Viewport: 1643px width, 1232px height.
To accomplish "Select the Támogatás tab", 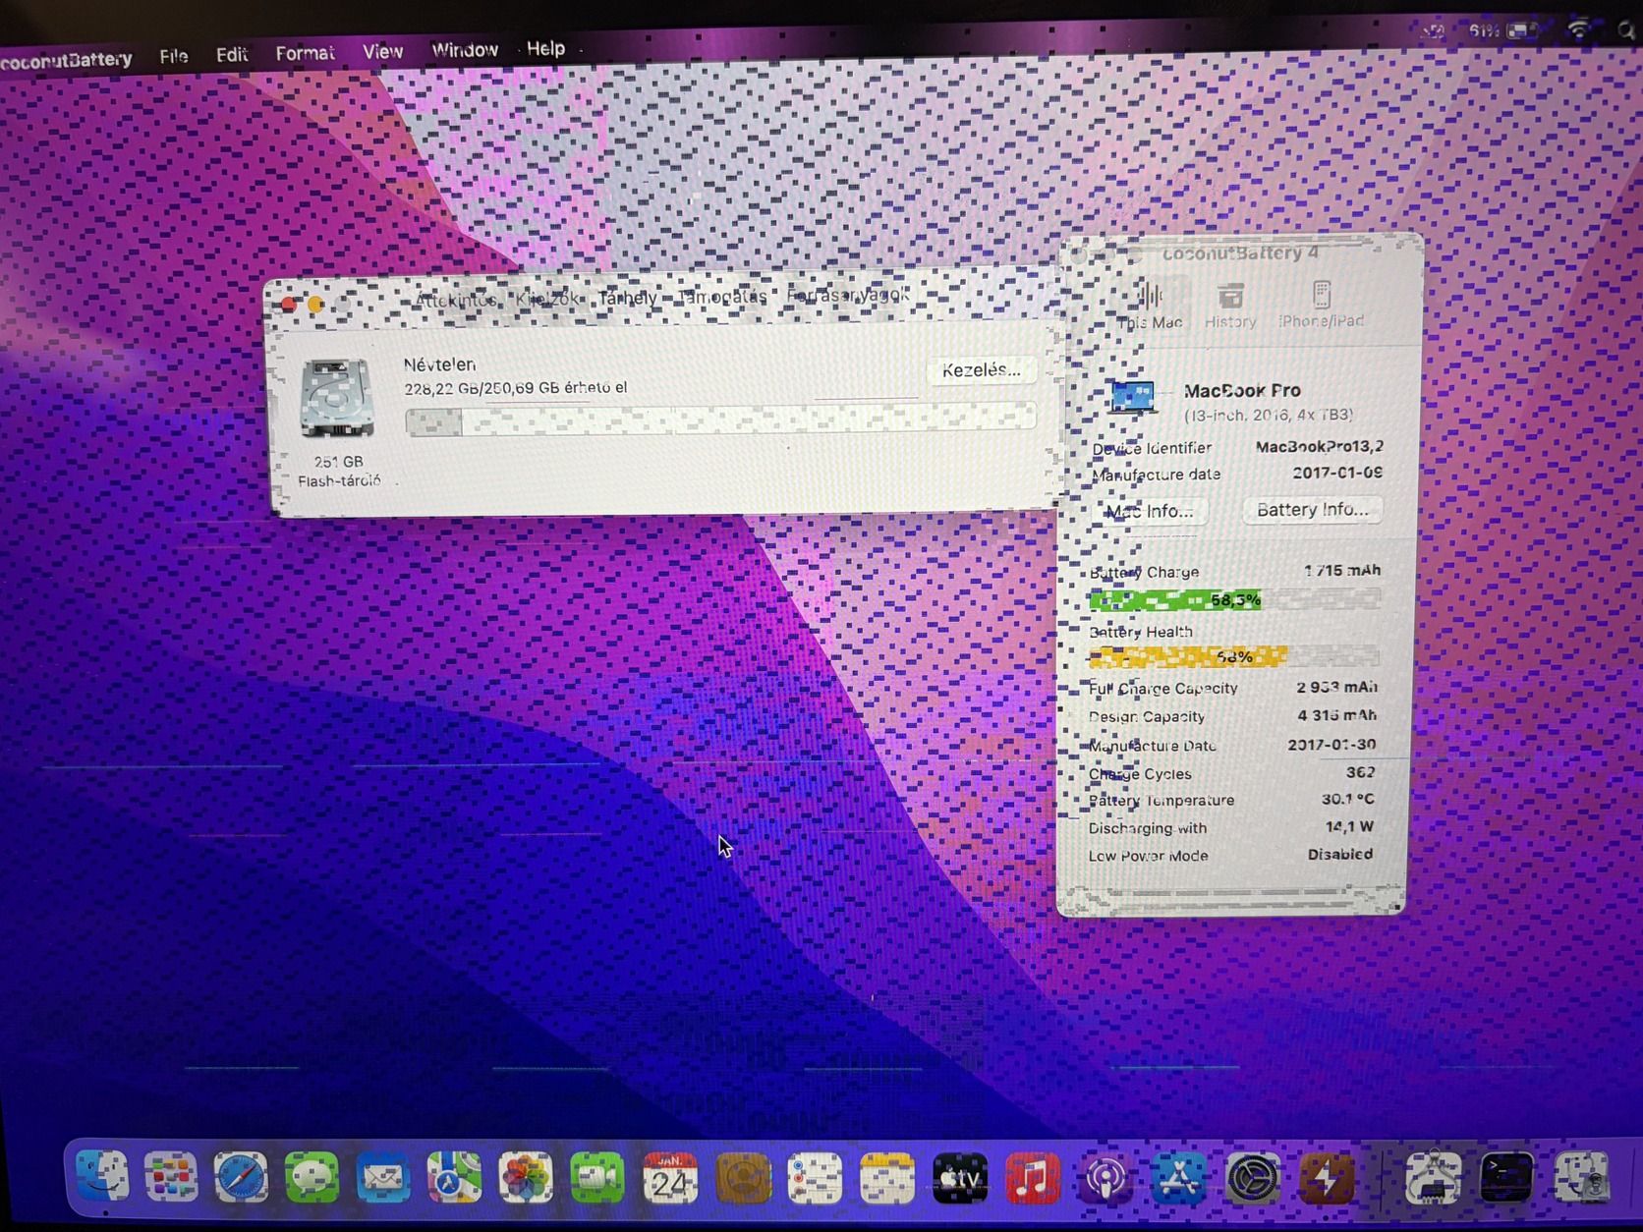I will (x=722, y=296).
